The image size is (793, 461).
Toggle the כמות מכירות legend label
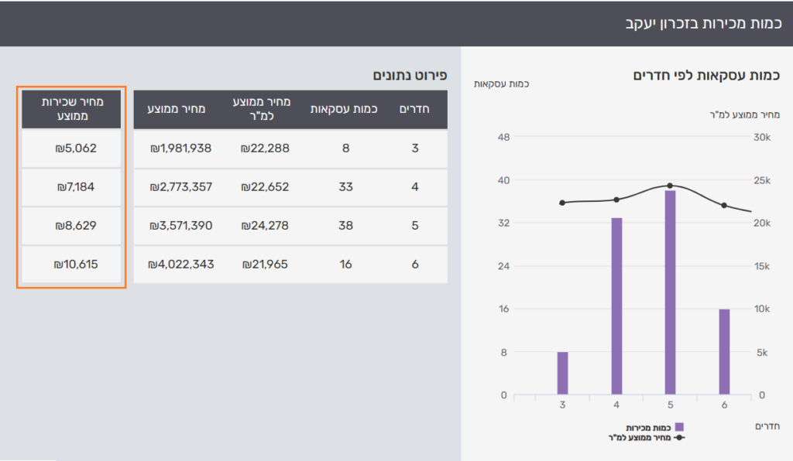click(x=649, y=427)
